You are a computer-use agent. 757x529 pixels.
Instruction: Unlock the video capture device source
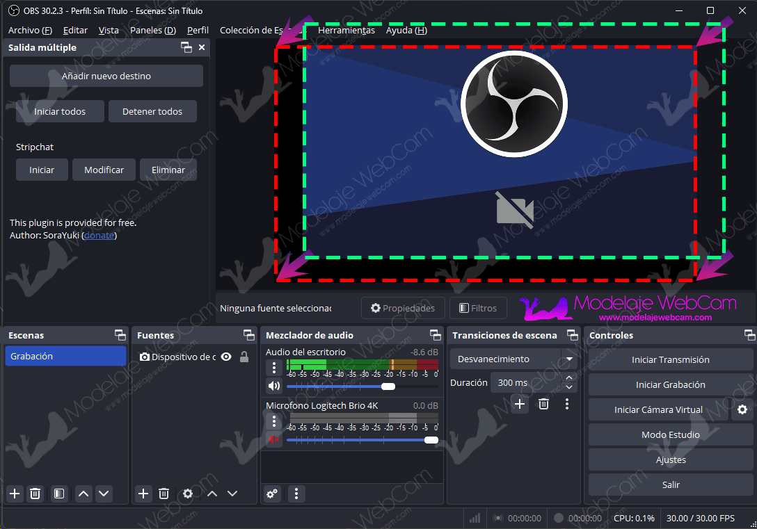[x=244, y=357]
